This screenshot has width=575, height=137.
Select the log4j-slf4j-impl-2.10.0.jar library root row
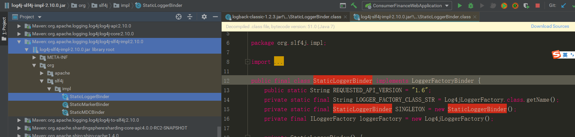[x=115, y=49]
